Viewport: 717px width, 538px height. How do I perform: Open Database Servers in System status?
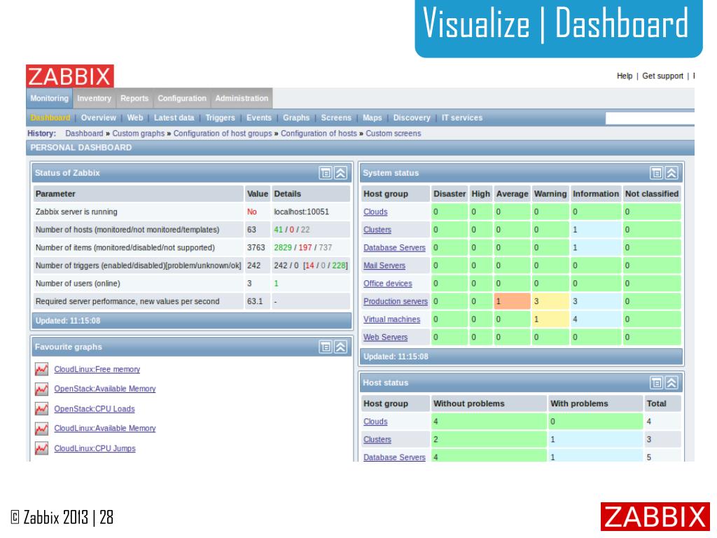pyautogui.click(x=394, y=247)
